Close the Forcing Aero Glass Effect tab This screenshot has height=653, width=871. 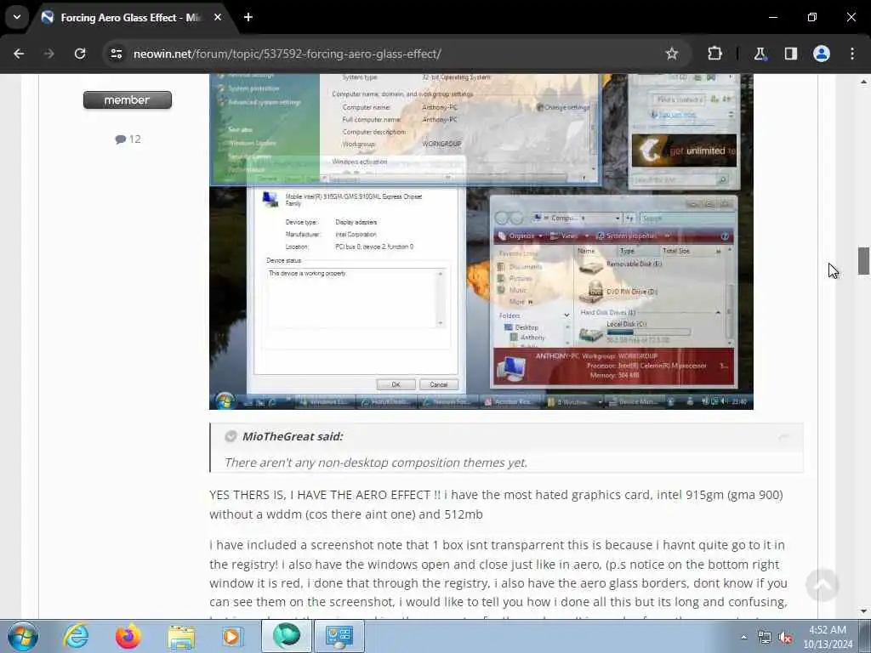(218, 17)
